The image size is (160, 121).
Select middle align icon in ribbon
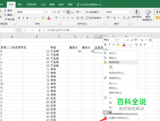coord(68,12)
